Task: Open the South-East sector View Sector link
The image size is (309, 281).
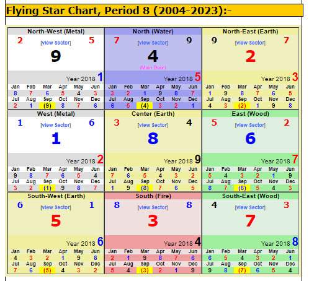Action: tap(250, 207)
